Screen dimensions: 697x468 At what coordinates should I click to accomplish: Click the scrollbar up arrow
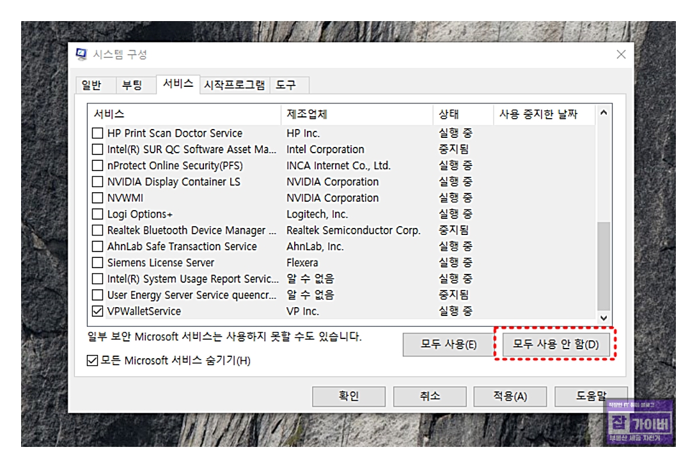pyautogui.click(x=604, y=113)
